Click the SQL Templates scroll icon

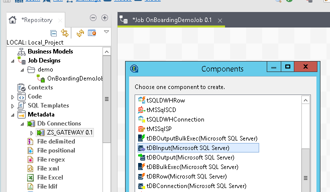point(22,105)
